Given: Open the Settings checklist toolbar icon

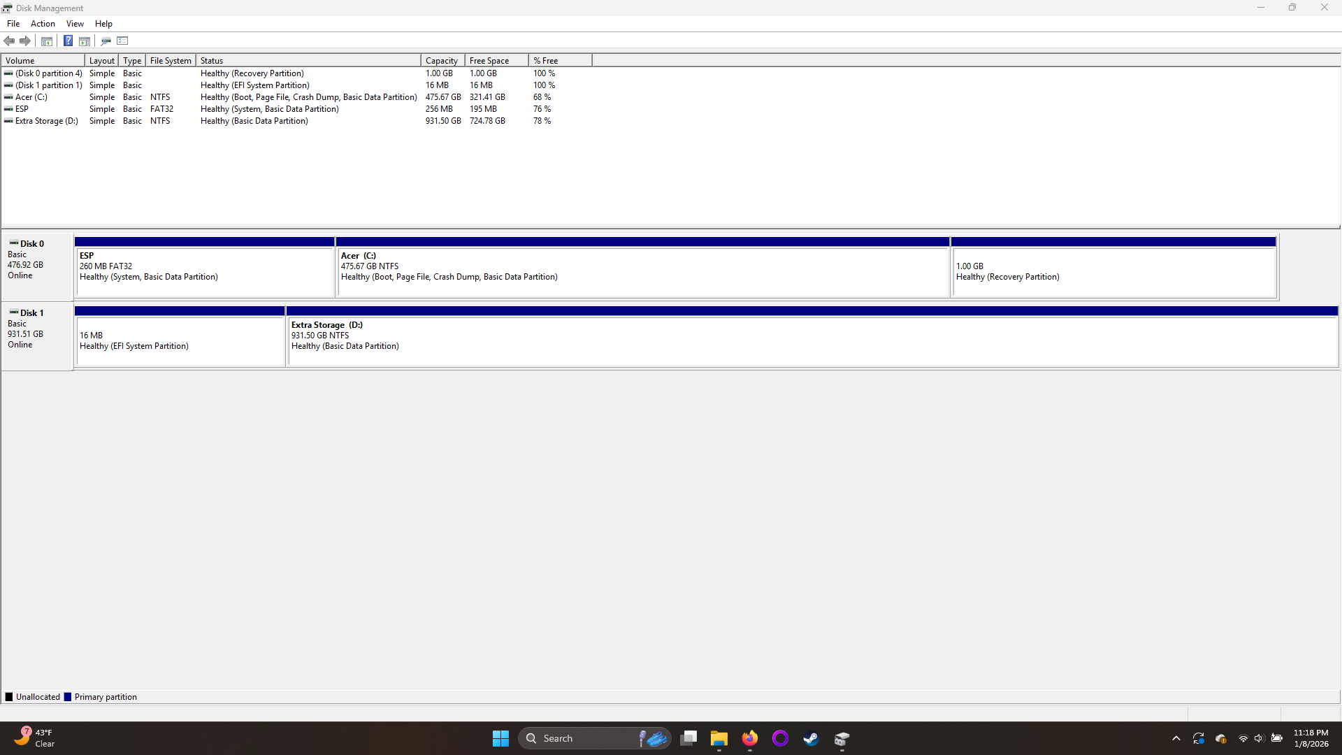Looking at the screenshot, I should pos(123,41).
